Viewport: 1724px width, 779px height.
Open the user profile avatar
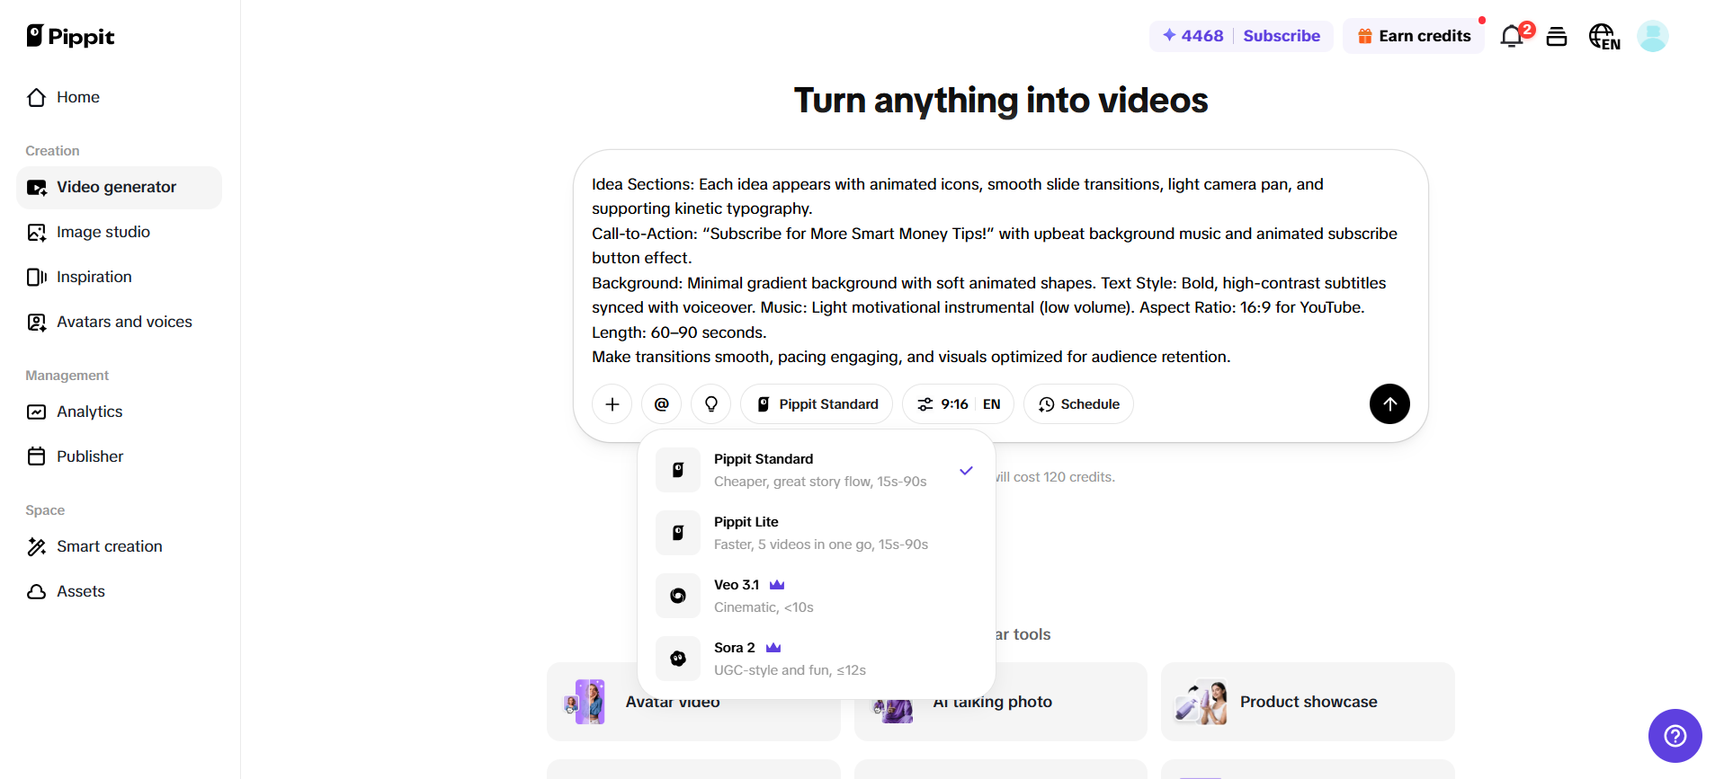click(1653, 36)
